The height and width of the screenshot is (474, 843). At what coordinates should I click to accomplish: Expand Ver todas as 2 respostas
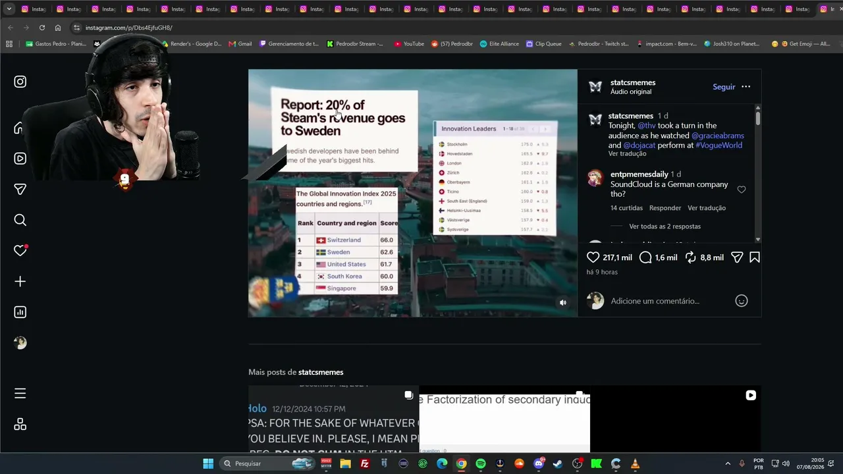(x=665, y=226)
